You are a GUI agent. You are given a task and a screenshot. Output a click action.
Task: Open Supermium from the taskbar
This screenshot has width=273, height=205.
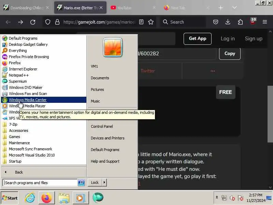[98, 198]
